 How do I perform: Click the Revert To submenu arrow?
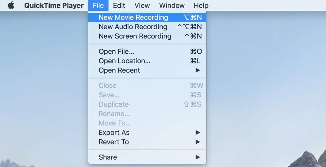tap(198, 142)
